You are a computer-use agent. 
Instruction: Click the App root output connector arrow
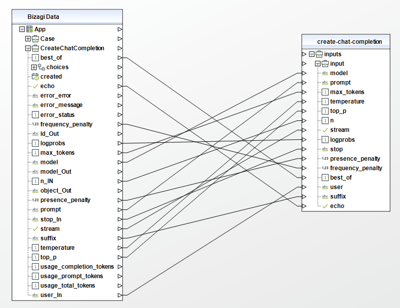coord(120,29)
